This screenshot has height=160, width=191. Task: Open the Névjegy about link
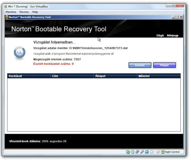pyautogui.click(x=172, y=36)
